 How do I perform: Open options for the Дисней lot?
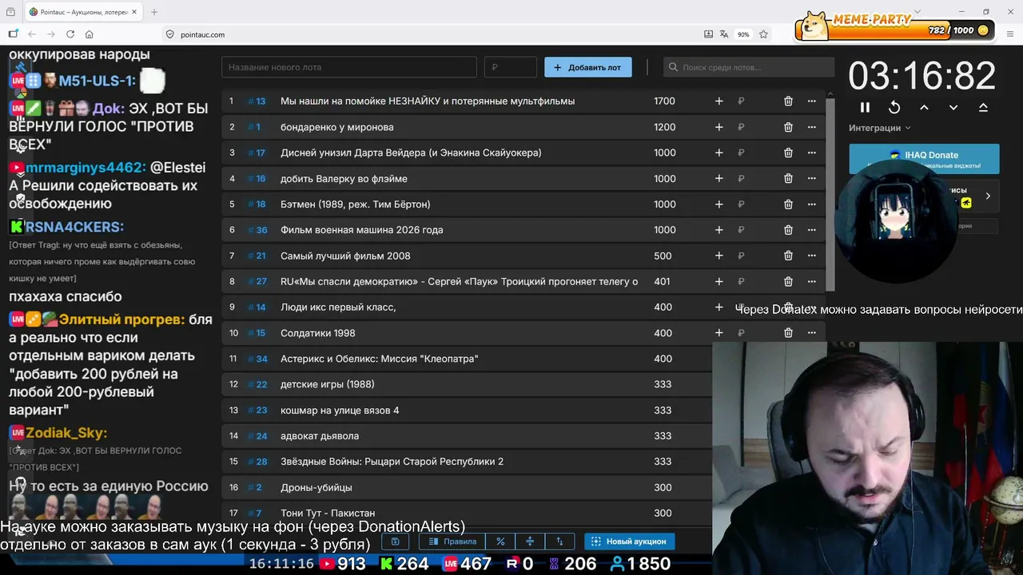pos(811,153)
